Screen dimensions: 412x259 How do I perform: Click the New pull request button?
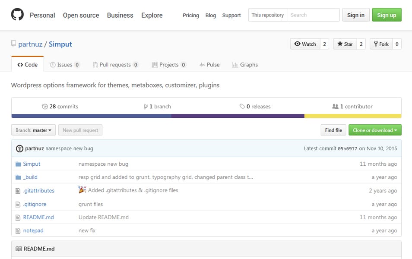click(80, 130)
